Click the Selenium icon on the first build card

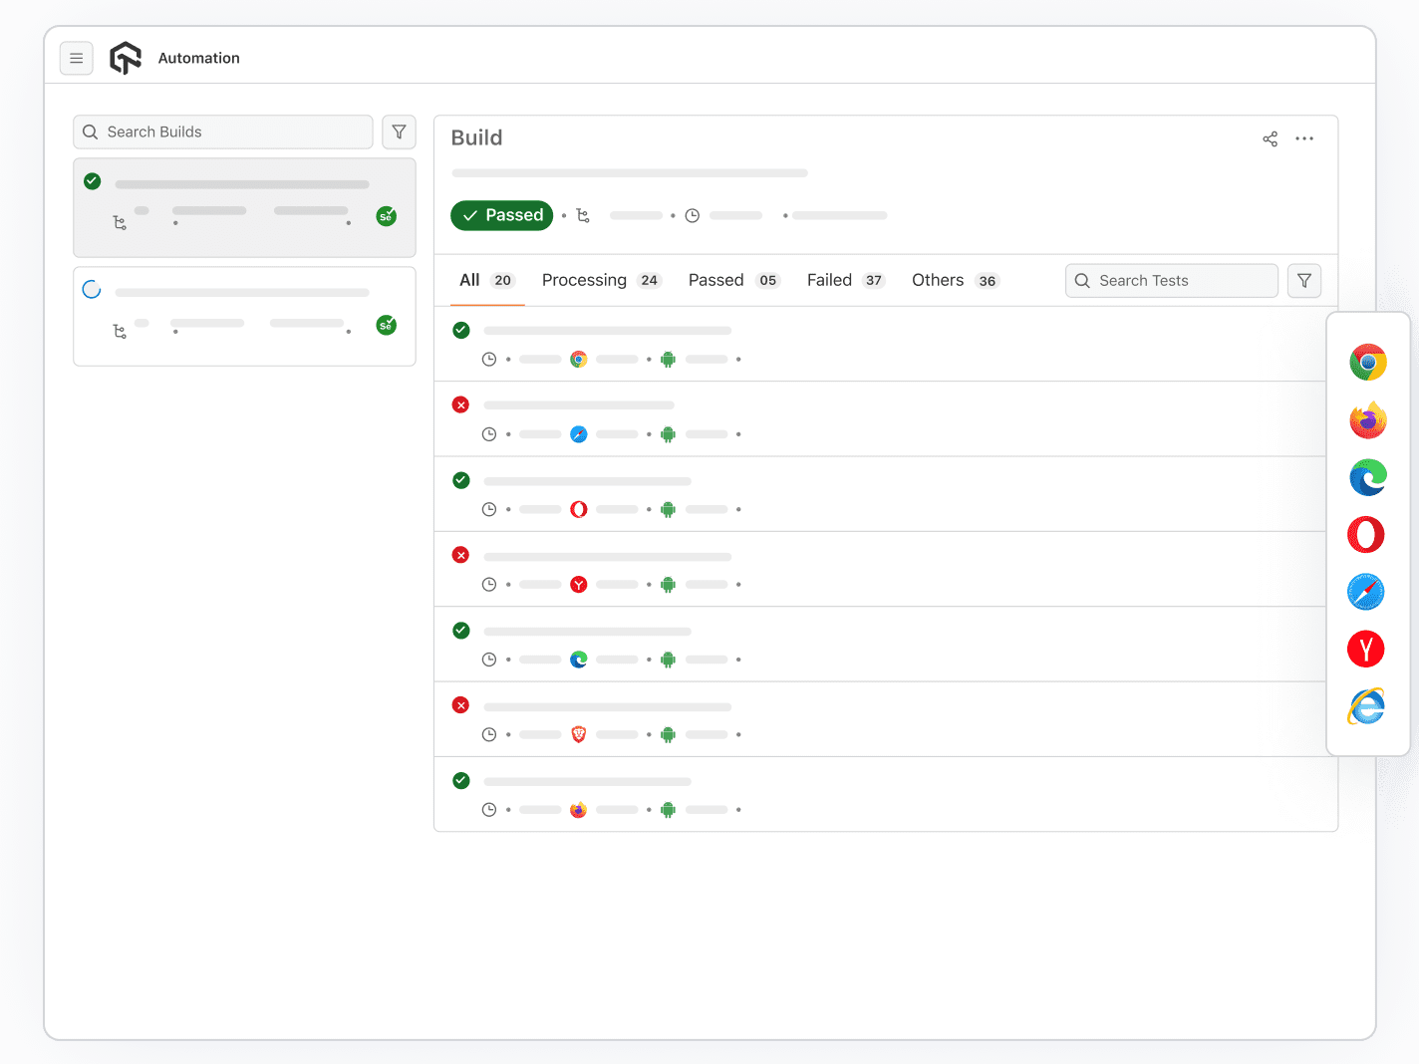point(386,215)
